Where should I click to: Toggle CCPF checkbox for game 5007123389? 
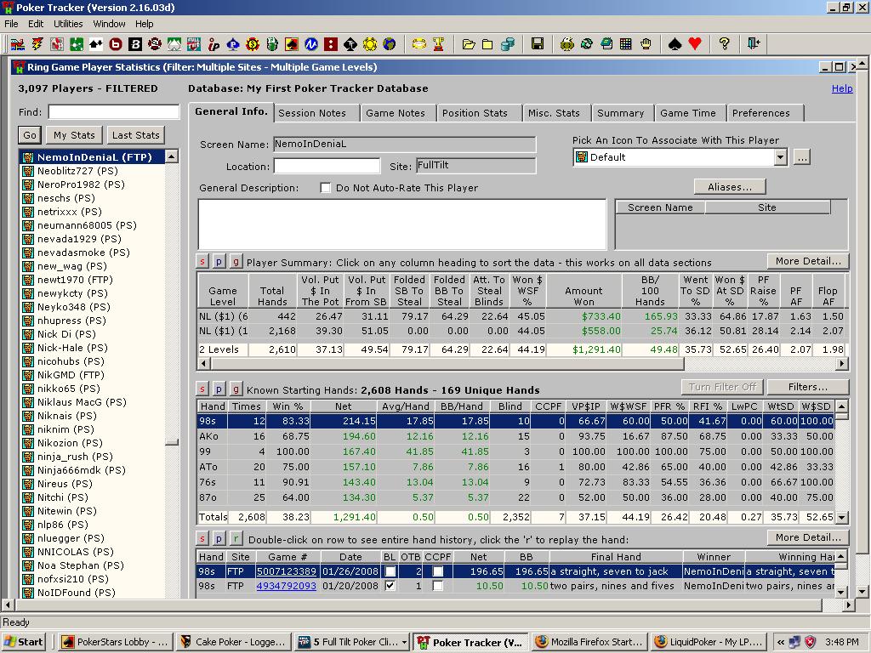tap(438, 571)
